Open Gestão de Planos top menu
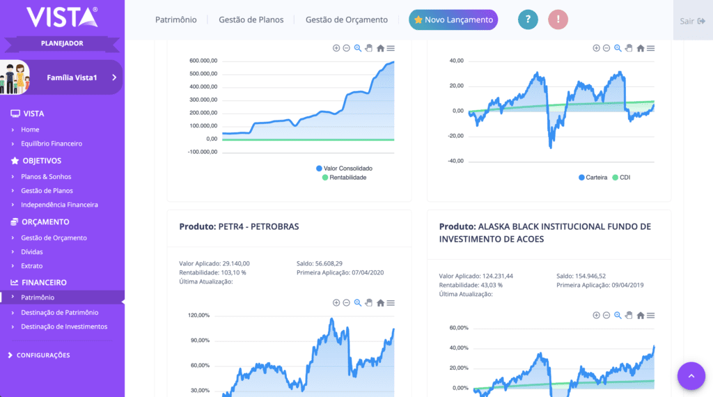 click(x=251, y=20)
